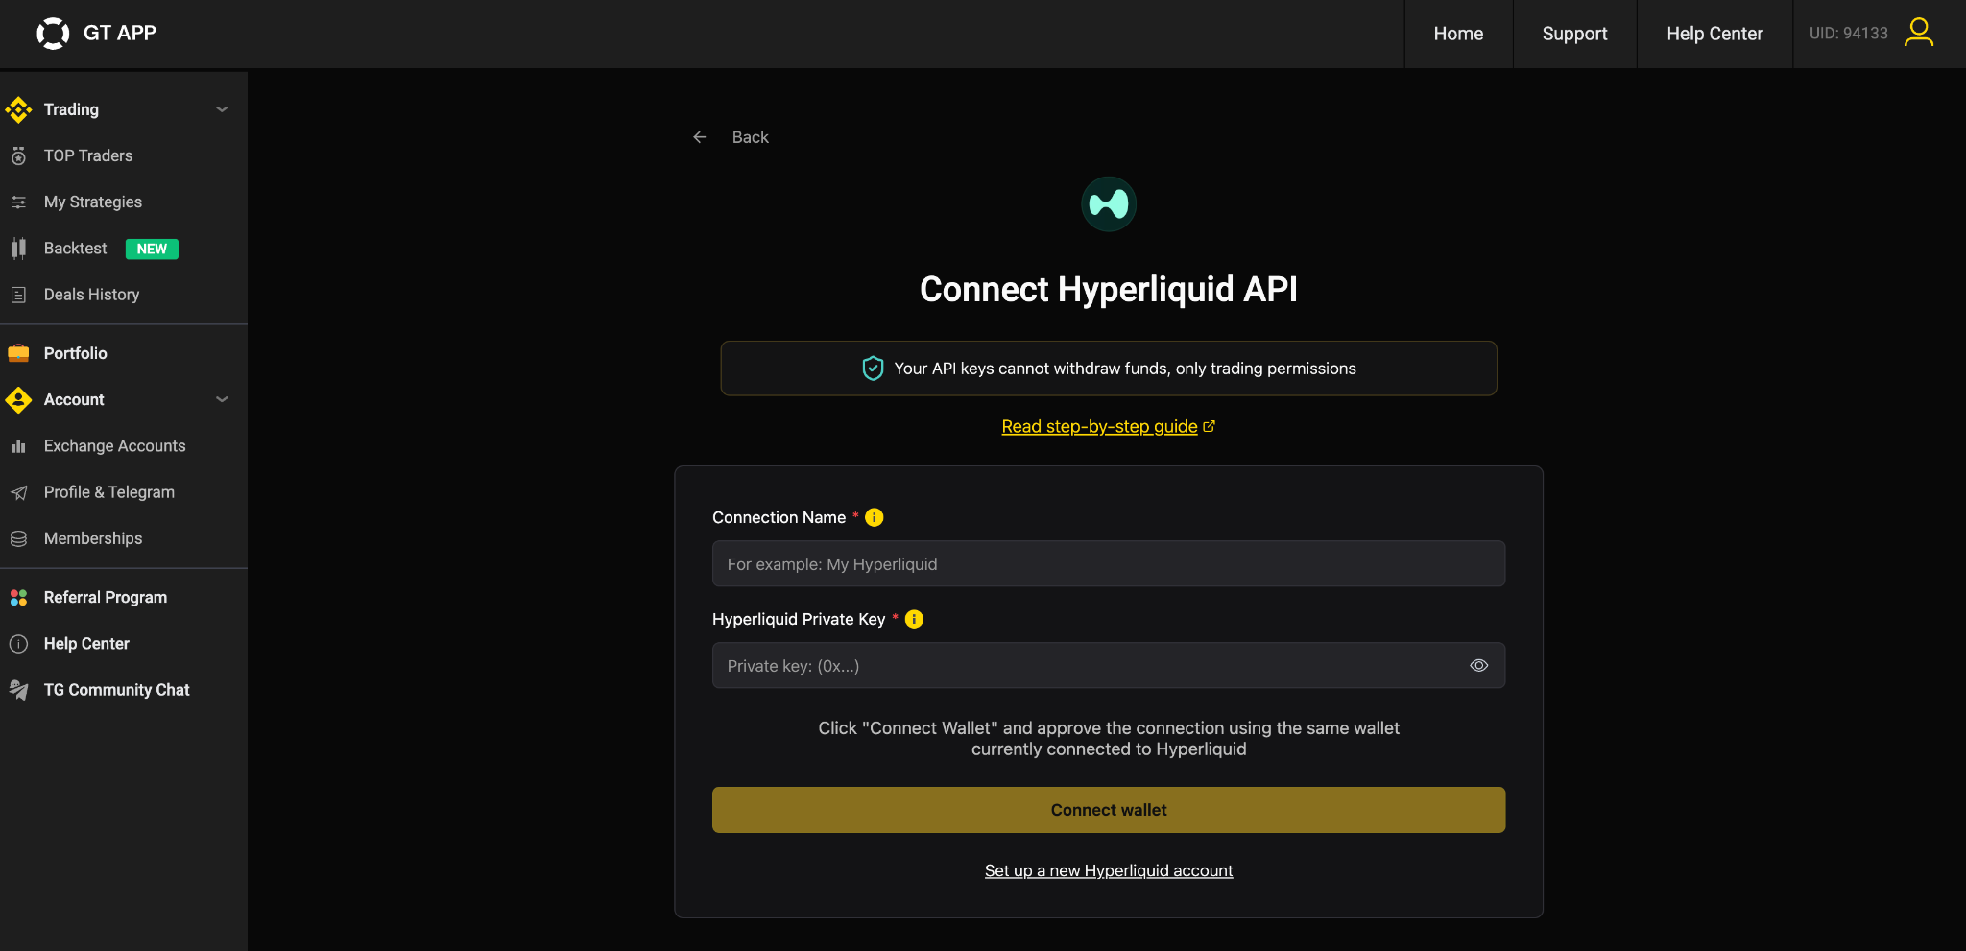Click the Hyperliquid logo icon
This screenshot has height=951, width=1966.
pyautogui.click(x=1109, y=204)
